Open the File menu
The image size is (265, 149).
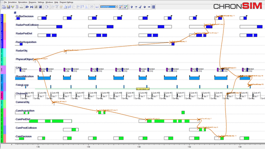pos(5,2)
